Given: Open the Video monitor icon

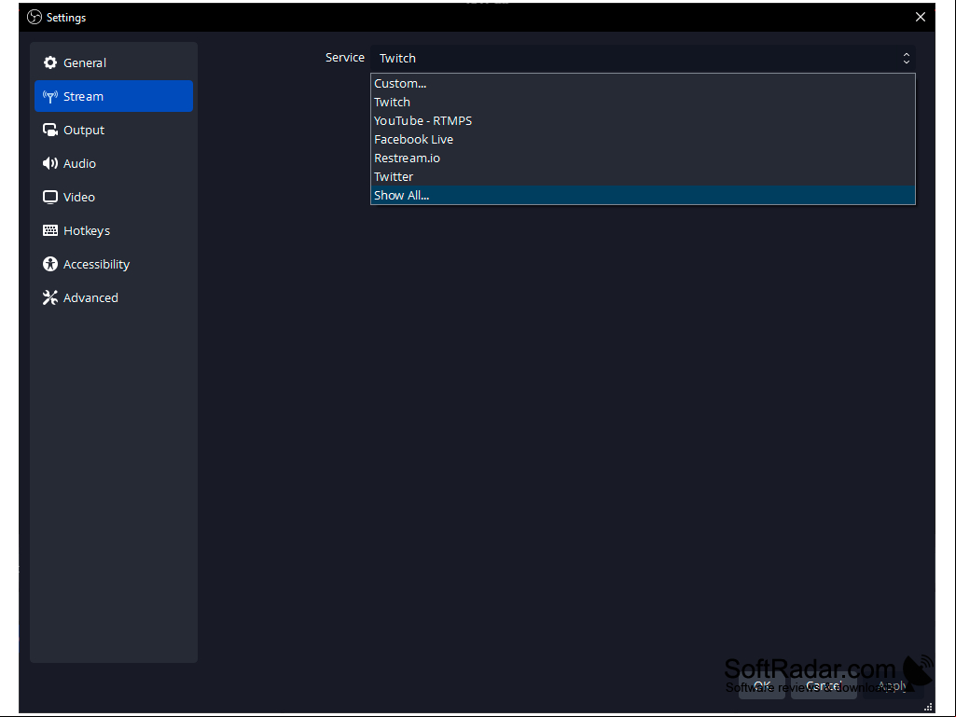Looking at the screenshot, I should click(x=50, y=197).
